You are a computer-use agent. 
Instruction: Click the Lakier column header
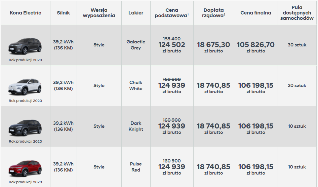136,13
